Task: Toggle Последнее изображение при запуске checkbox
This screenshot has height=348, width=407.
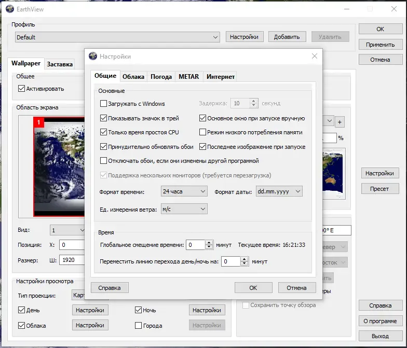Action: pyautogui.click(x=202, y=147)
